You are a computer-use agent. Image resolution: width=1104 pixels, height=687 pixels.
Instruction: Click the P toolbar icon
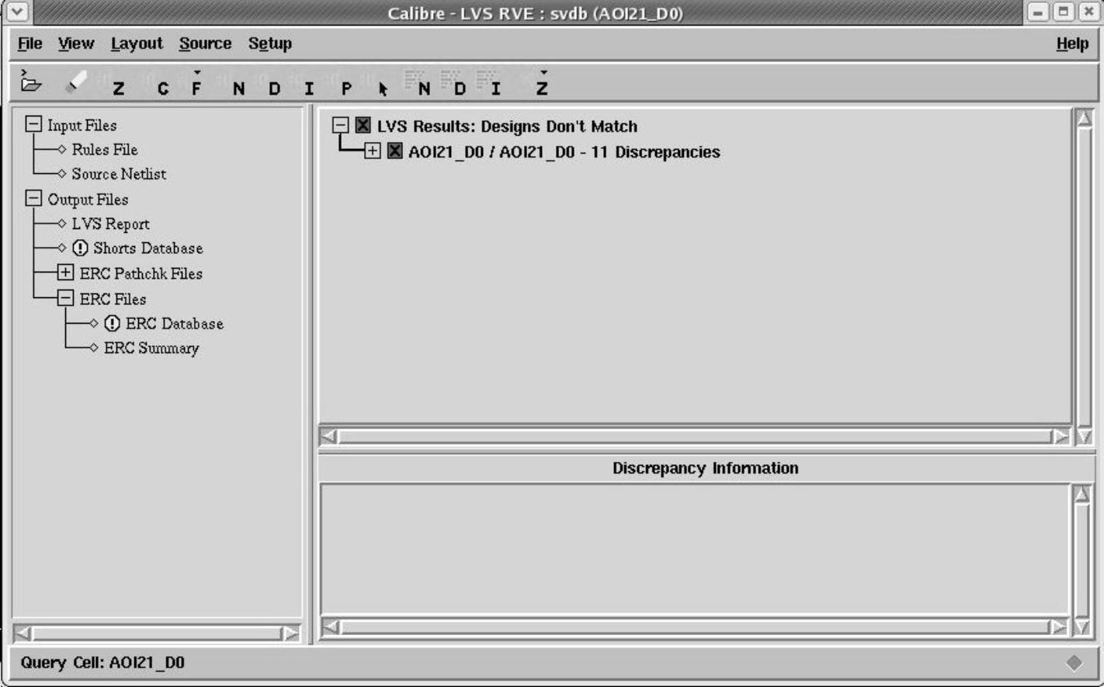point(346,88)
